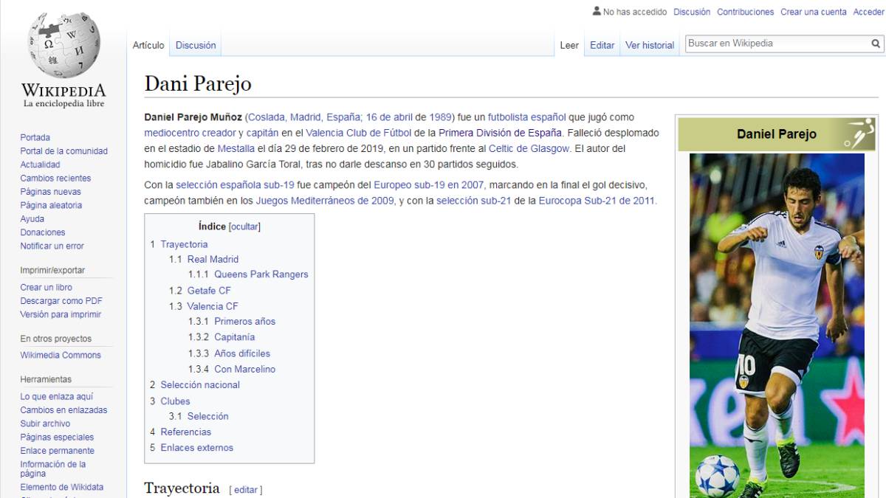Click Notificar un error
886x498 pixels.
[52, 246]
